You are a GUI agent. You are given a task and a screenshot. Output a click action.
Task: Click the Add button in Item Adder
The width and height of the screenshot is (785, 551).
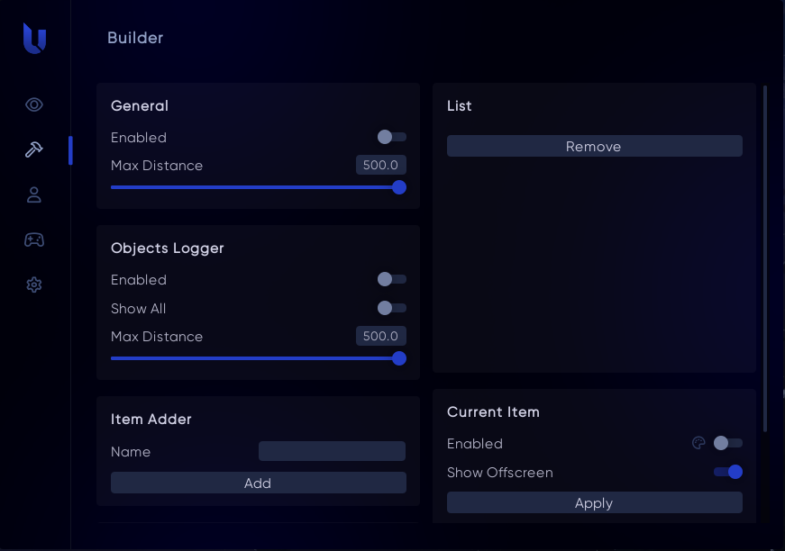[x=258, y=483]
